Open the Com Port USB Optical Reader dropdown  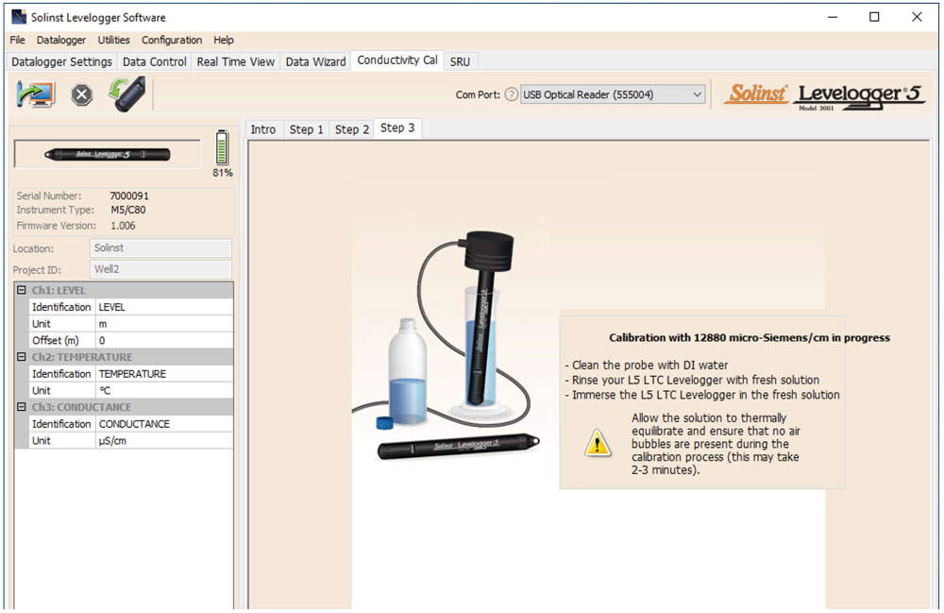(x=697, y=94)
